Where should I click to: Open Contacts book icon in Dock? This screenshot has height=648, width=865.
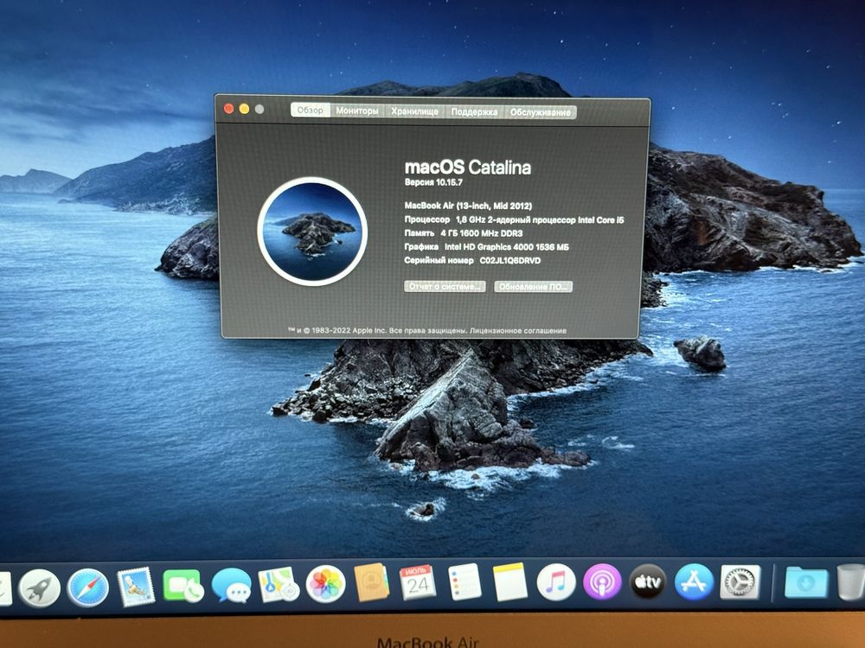coord(371,582)
